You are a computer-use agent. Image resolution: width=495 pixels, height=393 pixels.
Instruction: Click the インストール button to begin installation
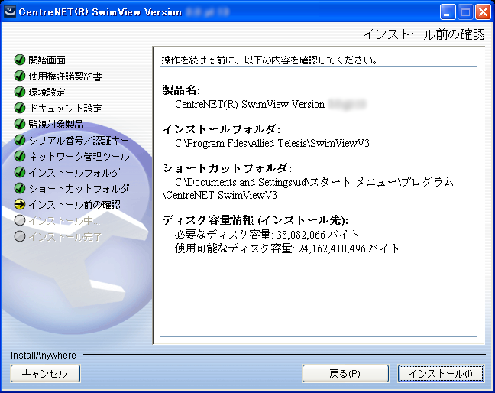[441, 374]
